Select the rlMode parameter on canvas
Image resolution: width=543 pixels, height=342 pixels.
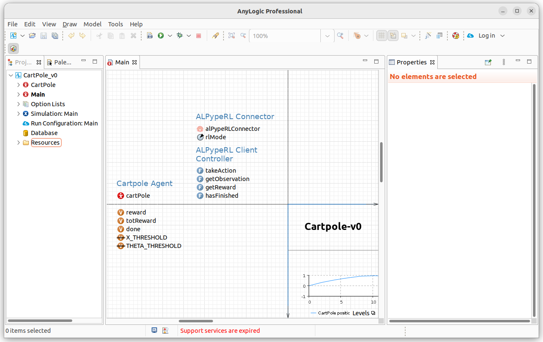[211, 137]
